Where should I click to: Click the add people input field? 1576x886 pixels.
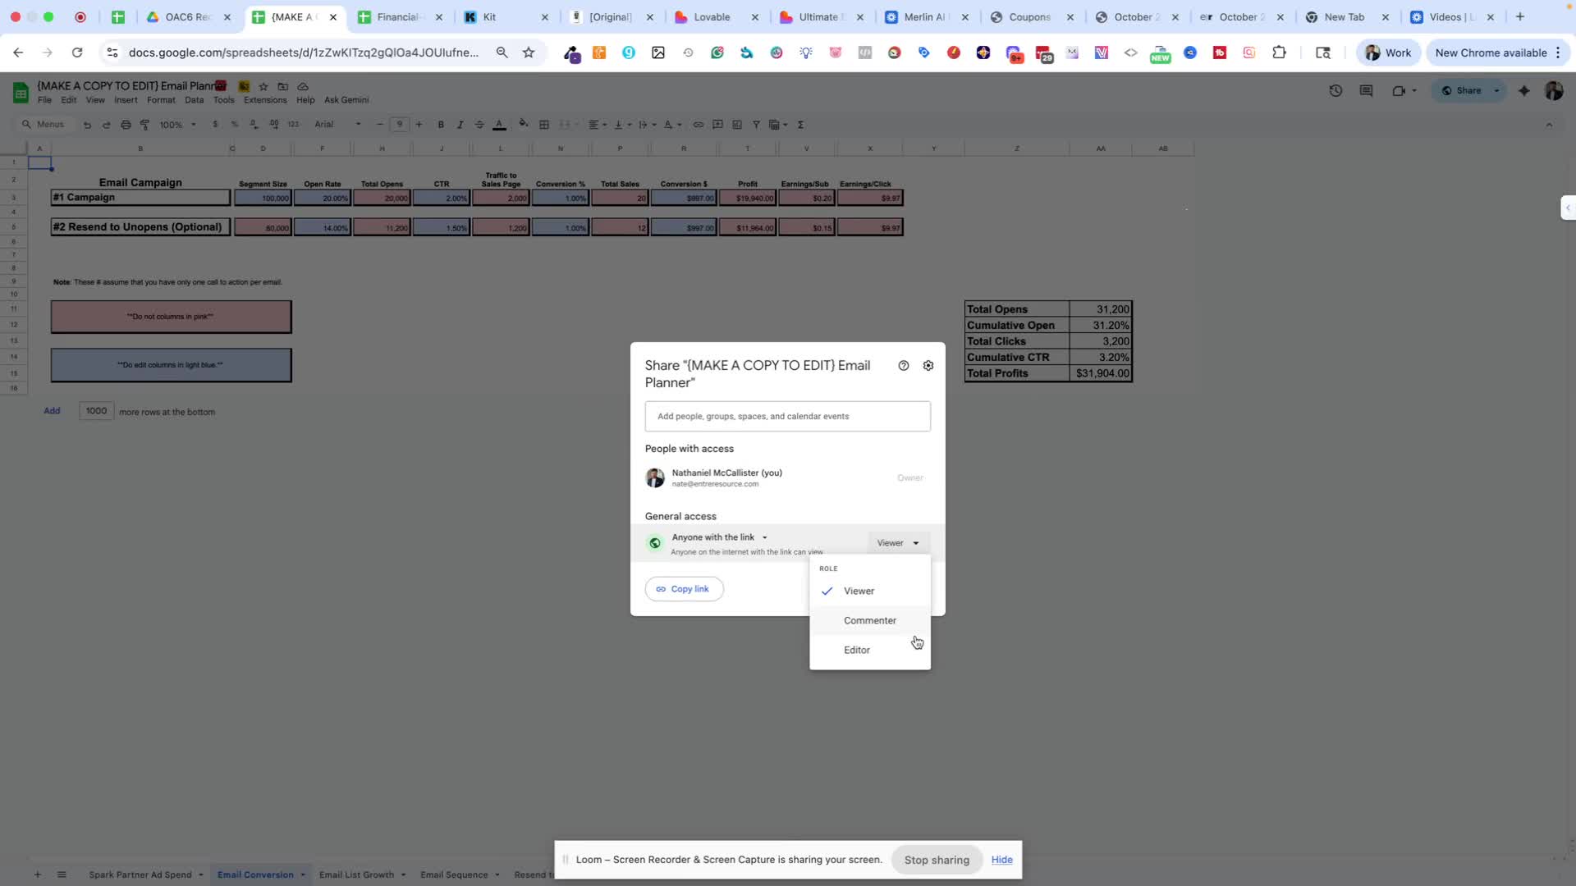pos(787,417)
